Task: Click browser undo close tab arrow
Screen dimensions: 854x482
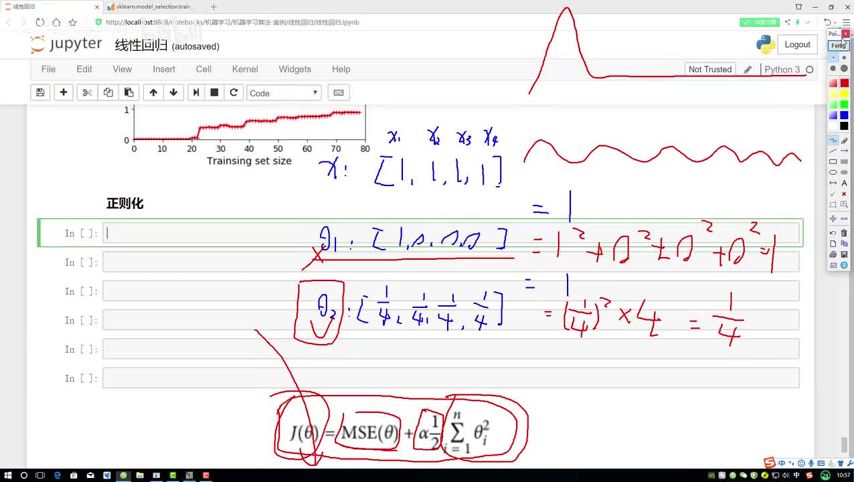Action: [x=827, y=22]
